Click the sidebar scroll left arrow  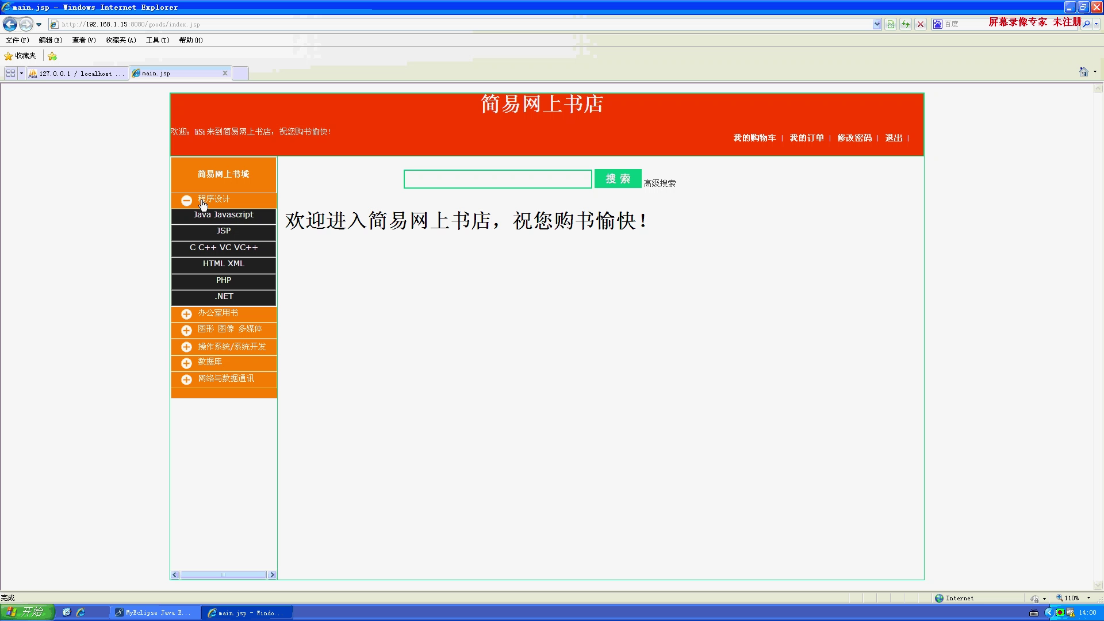pyautogui.click(x=175, y=574)
